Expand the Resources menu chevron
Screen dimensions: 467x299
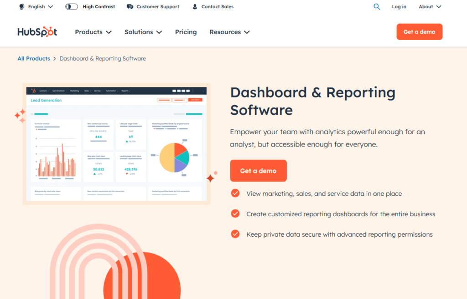pyautogui.click(x=247, y=32)
